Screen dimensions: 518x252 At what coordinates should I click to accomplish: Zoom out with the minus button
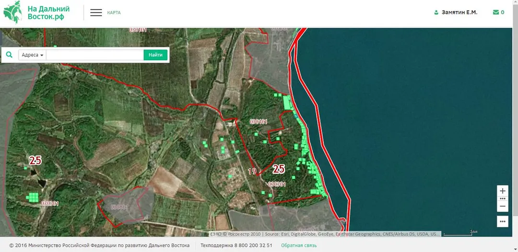[x=503, y=206]
